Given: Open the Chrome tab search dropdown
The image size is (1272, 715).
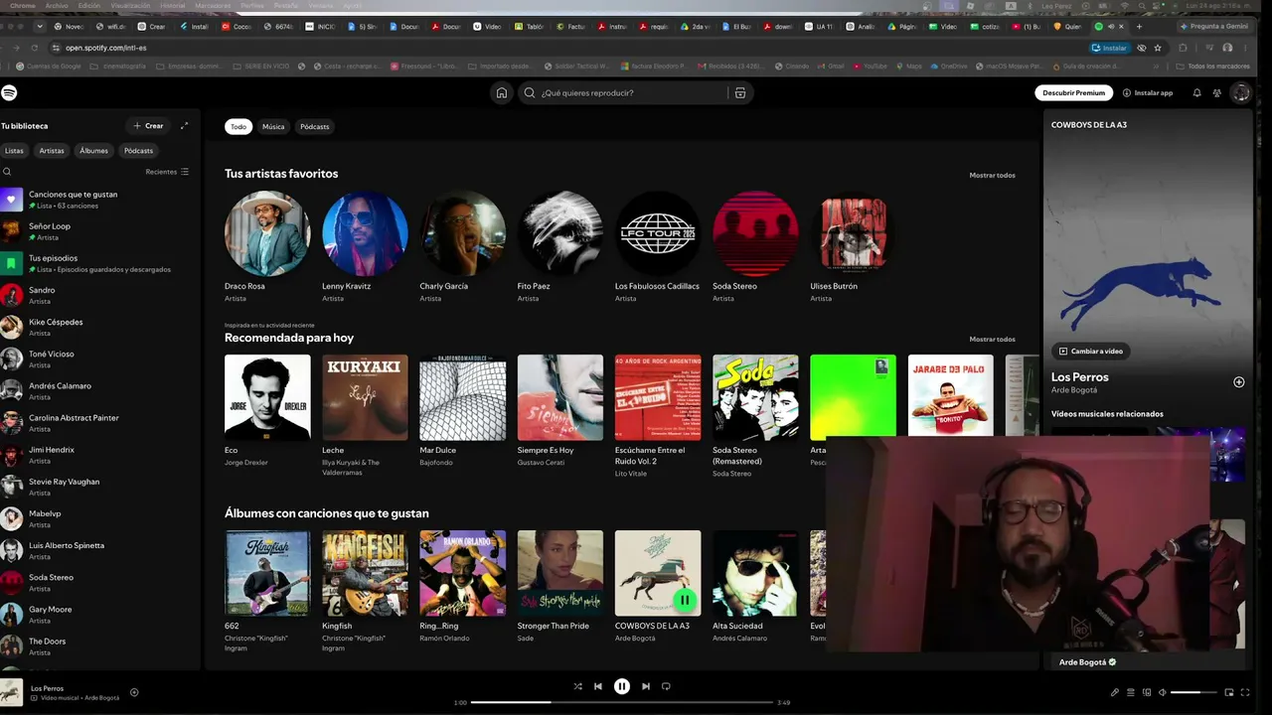Looking at the screenshot, I should (x=39, y=27).
